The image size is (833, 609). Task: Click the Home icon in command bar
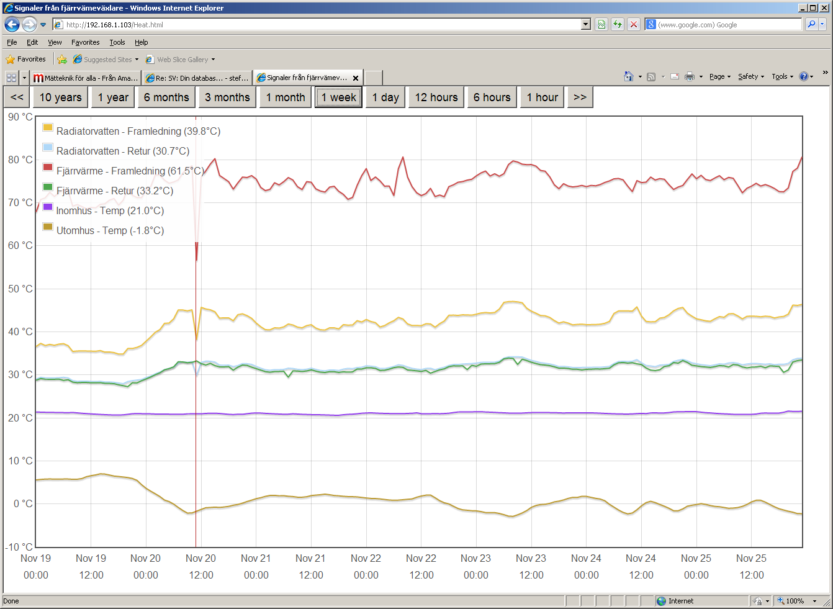[629, 76]
